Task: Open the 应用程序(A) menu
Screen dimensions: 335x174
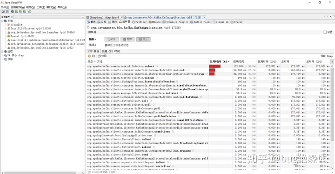Action: pos(18,7)
